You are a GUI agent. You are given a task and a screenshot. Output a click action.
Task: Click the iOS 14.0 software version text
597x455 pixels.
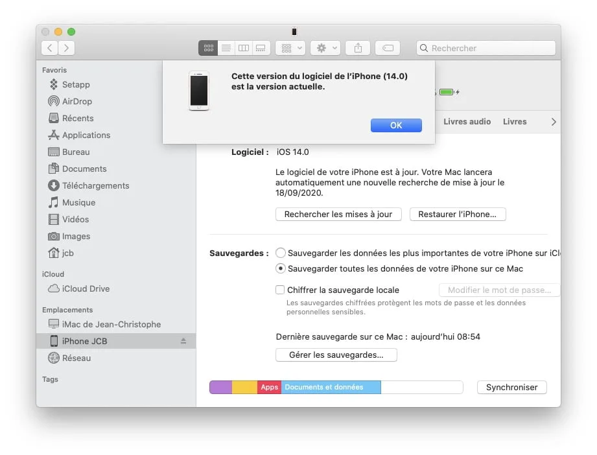(292, 152)
